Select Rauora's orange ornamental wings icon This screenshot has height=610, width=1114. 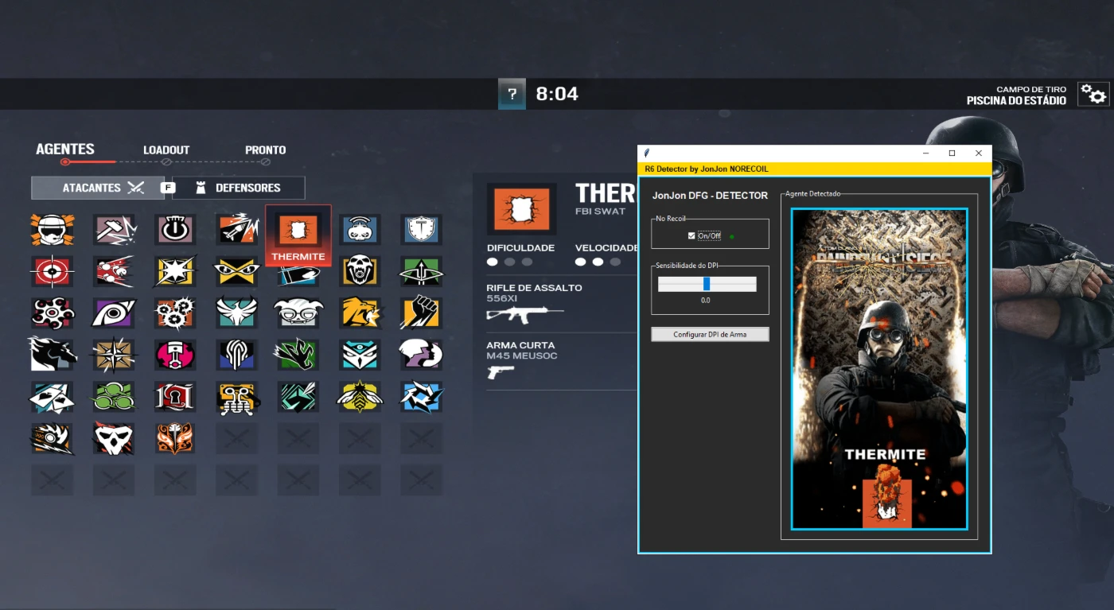point(175,438)
